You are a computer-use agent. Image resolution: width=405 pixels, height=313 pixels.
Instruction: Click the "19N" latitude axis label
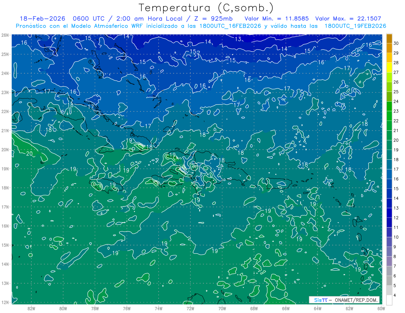(5, 169)
